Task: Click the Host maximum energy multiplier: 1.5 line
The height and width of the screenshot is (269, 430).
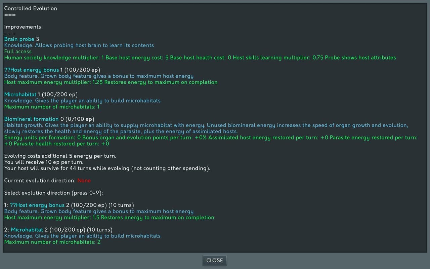Action: click(x=109, y=218)
